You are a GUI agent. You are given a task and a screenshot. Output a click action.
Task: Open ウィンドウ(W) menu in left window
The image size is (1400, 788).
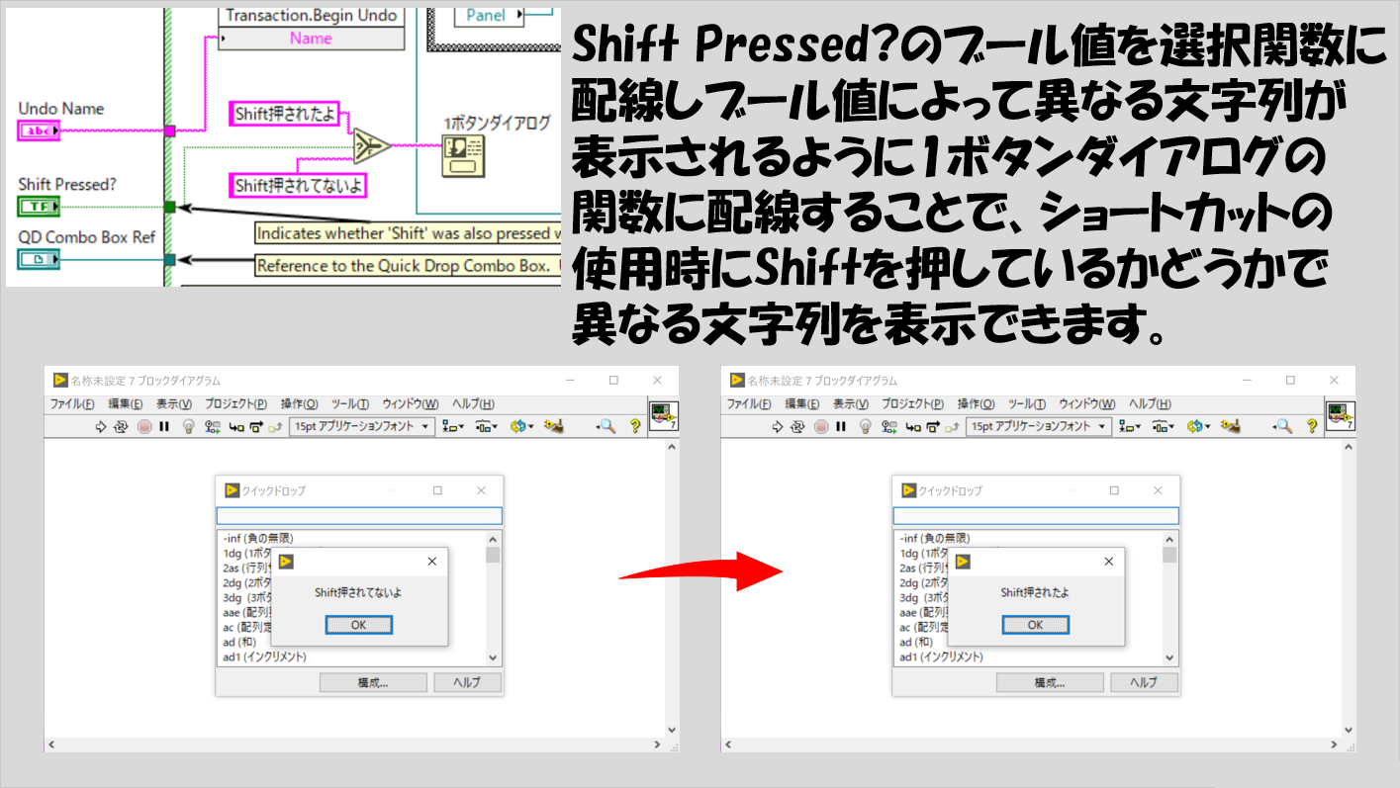[411, 403]
